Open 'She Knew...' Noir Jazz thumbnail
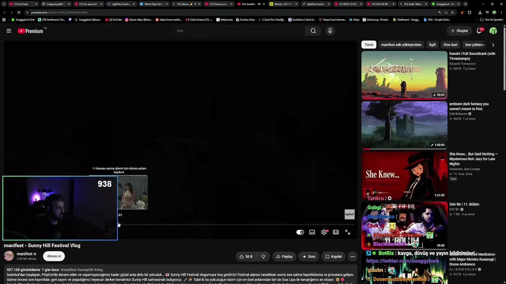506x284 pixels. (404, 175)
